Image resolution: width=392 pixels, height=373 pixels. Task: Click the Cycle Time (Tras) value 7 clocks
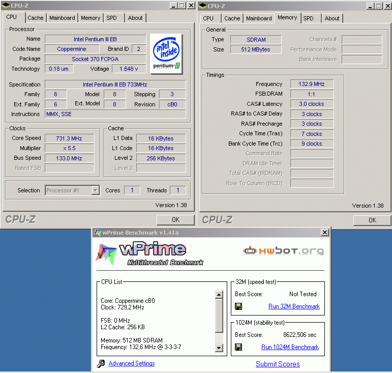click(312, 134)
